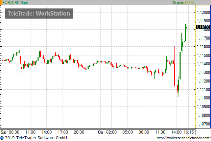
Task: Click the 1,11500 price axis label
Action: [x=203, y=55]
